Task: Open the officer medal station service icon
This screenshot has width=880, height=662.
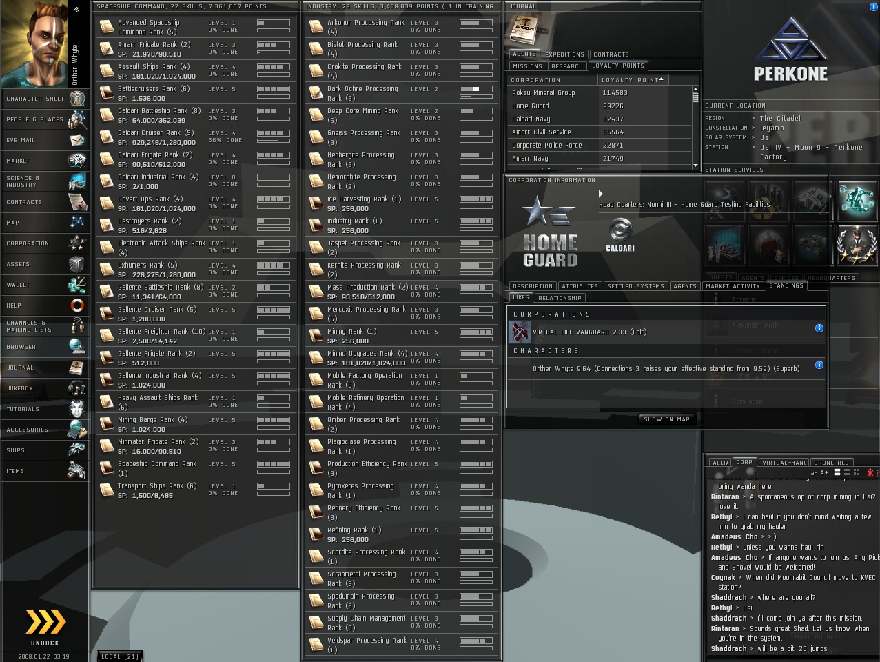Action: coord(856,244)
